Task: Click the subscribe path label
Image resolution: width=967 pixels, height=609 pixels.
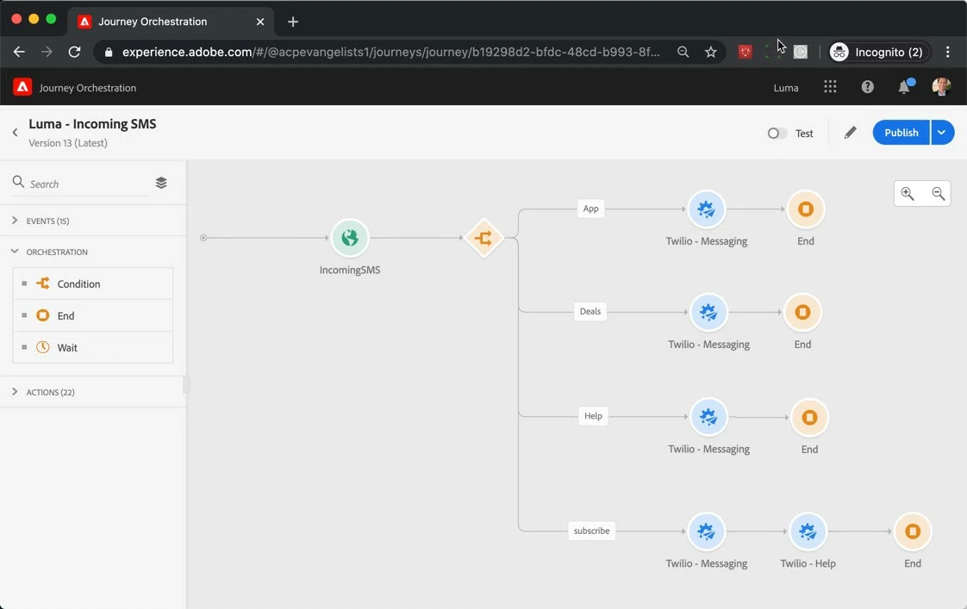Action: point(591,531)
